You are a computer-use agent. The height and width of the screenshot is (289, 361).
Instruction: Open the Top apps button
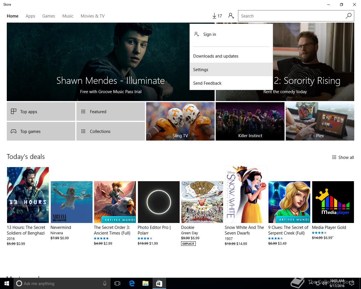[x=41, y=111]
